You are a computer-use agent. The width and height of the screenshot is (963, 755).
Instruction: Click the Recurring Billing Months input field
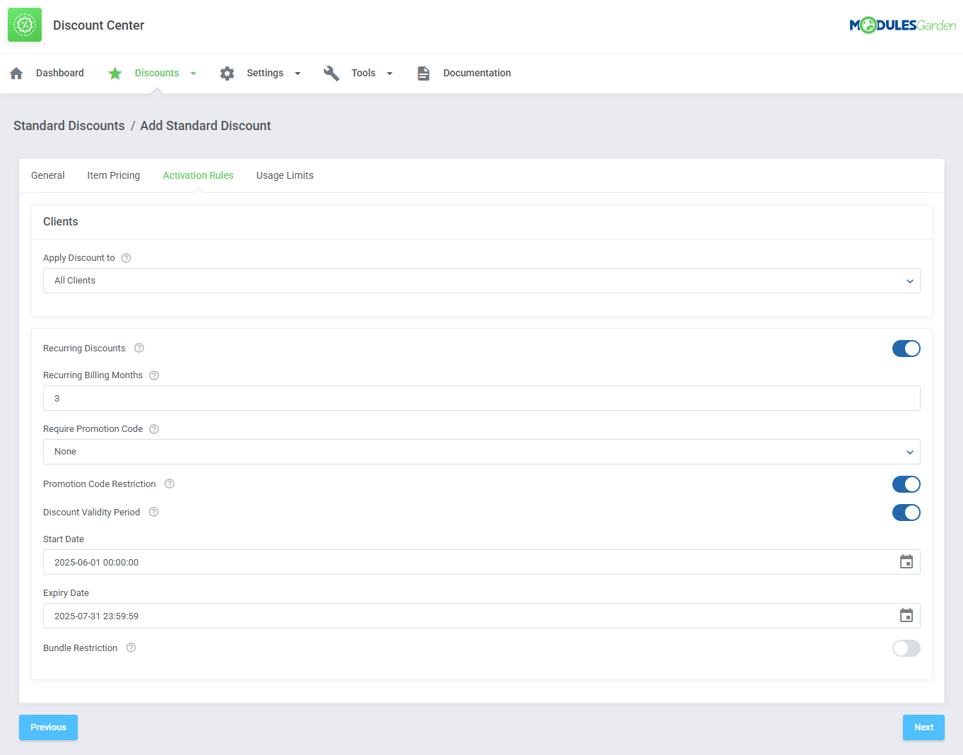coord(481,398)
